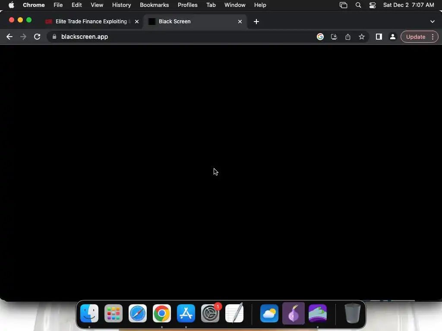Open the History menu

(x=121, y=5)
